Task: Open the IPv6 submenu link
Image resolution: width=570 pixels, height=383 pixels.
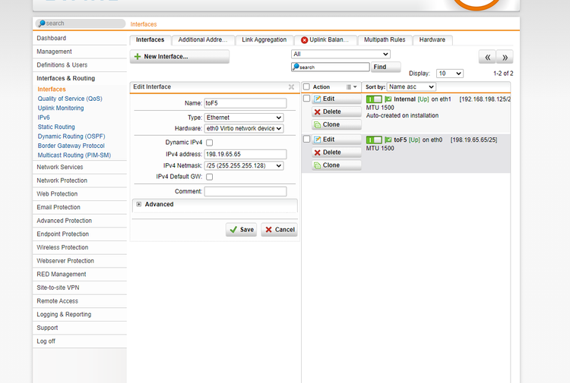Action: coord(43,118)
